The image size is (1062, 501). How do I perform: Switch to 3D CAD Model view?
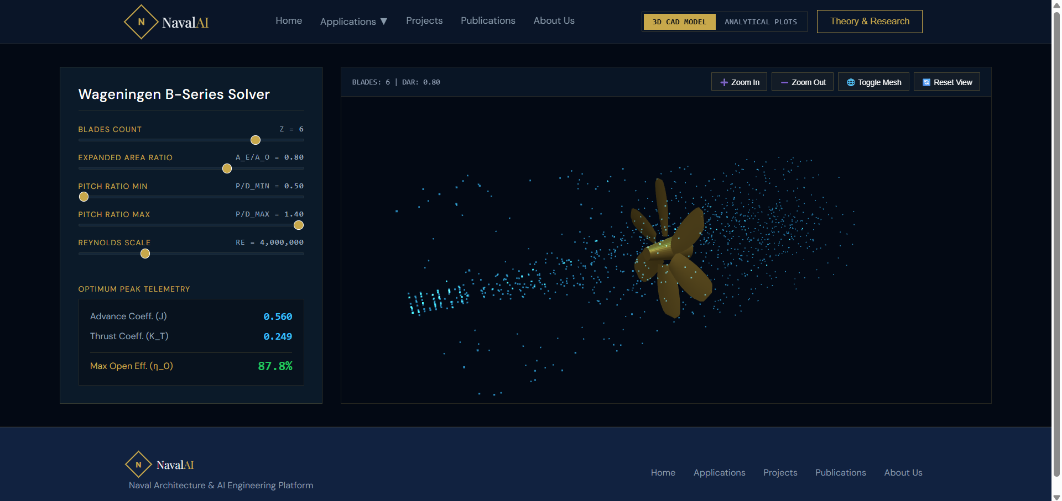coord(679,22)
